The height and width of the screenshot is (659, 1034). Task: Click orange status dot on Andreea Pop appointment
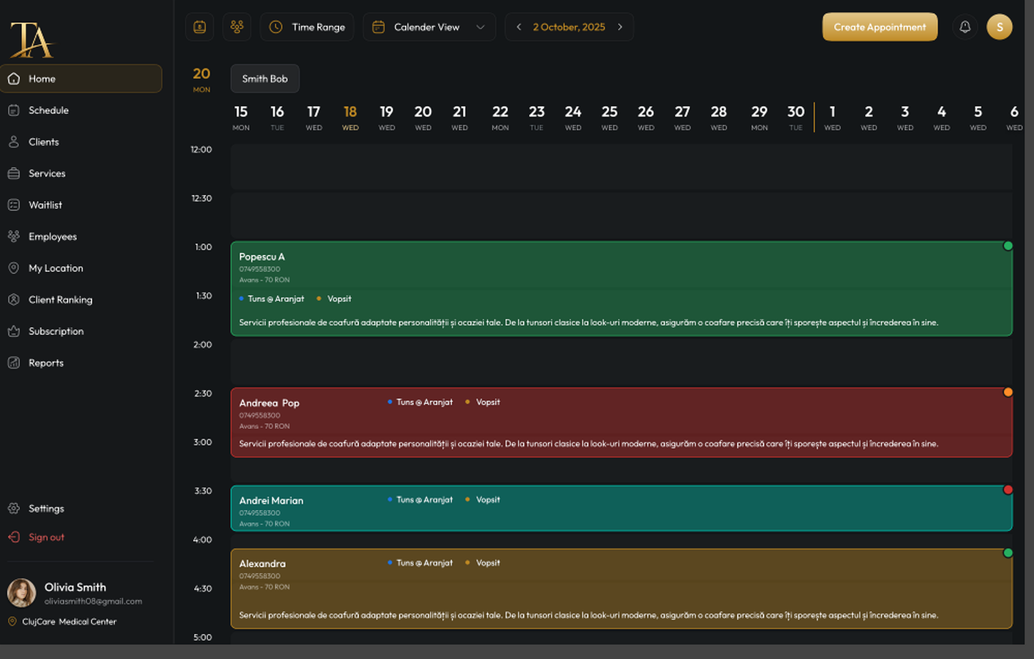tap(1008, 393)
